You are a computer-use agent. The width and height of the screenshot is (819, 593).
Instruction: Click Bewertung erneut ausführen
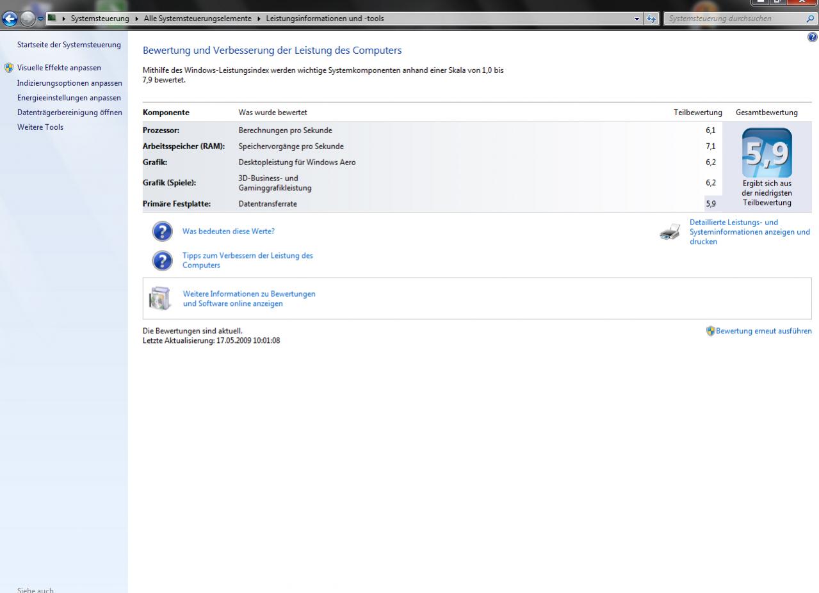(x=763, y=331)
